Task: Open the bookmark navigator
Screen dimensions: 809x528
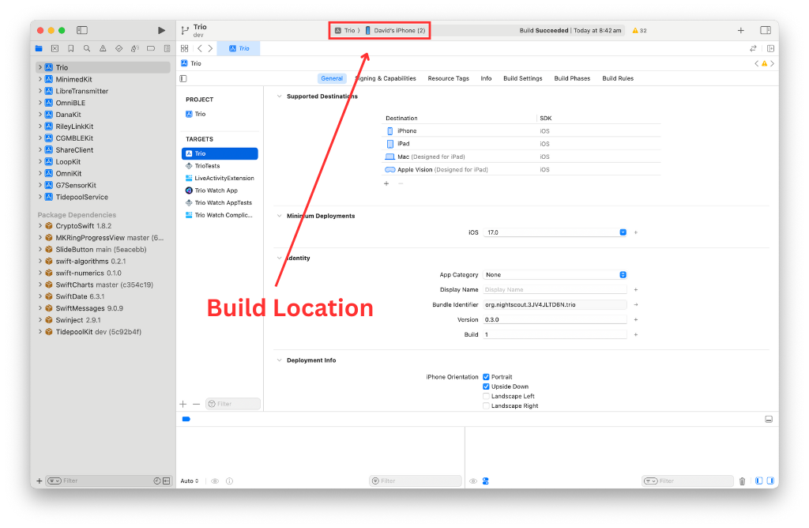Action: (x=70, y=48)
